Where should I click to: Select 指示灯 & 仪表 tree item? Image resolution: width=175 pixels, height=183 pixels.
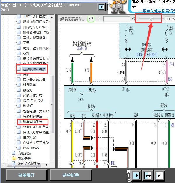click(34, 101)
